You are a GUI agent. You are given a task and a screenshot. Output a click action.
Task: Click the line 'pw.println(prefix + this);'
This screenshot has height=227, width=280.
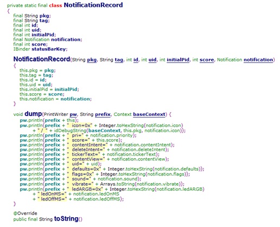coord(49,120)
